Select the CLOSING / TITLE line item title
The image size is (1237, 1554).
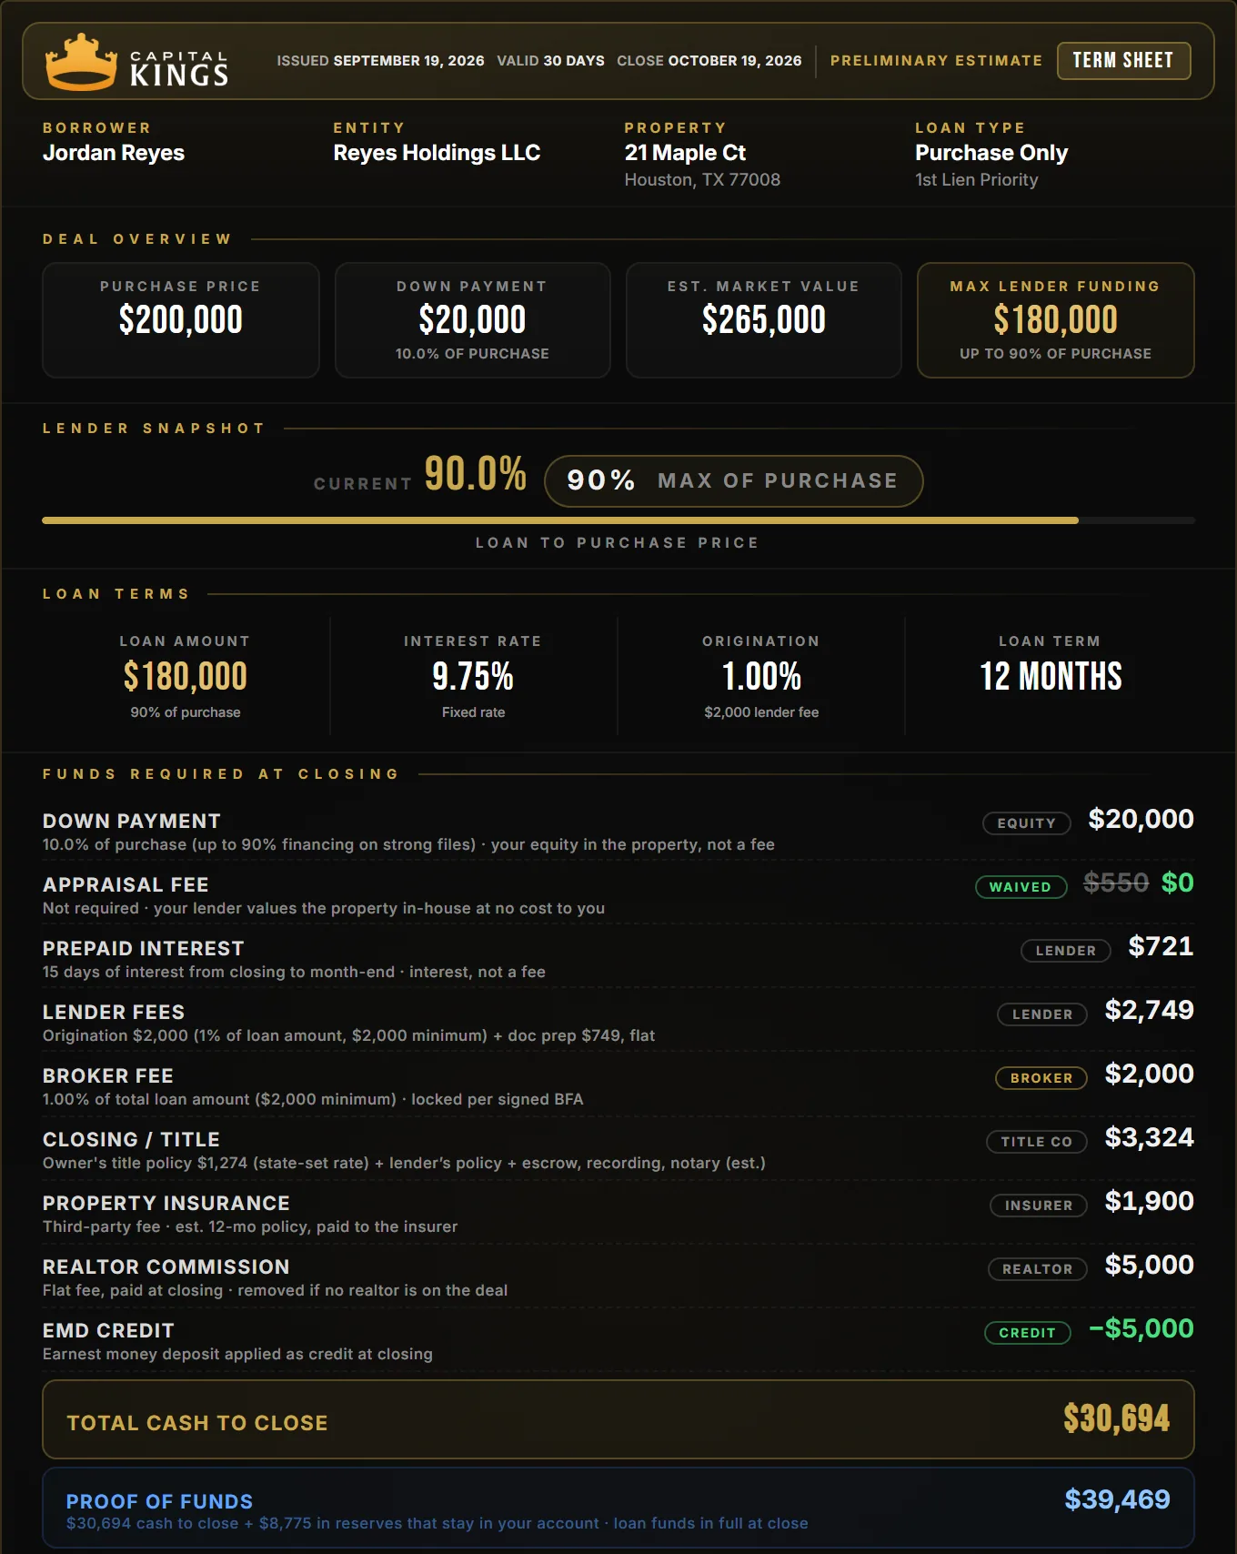131,1140
